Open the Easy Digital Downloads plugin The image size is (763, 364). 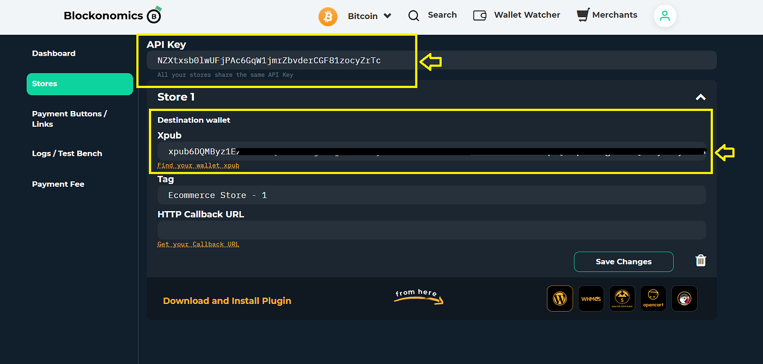pyautogui.click(x=622, y=299)
